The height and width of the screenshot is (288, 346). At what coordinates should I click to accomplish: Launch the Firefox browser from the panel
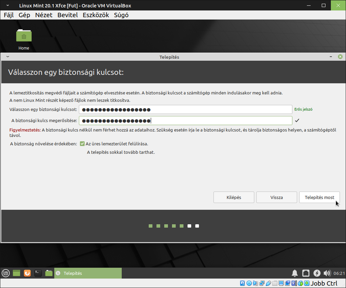coord(27,273)
